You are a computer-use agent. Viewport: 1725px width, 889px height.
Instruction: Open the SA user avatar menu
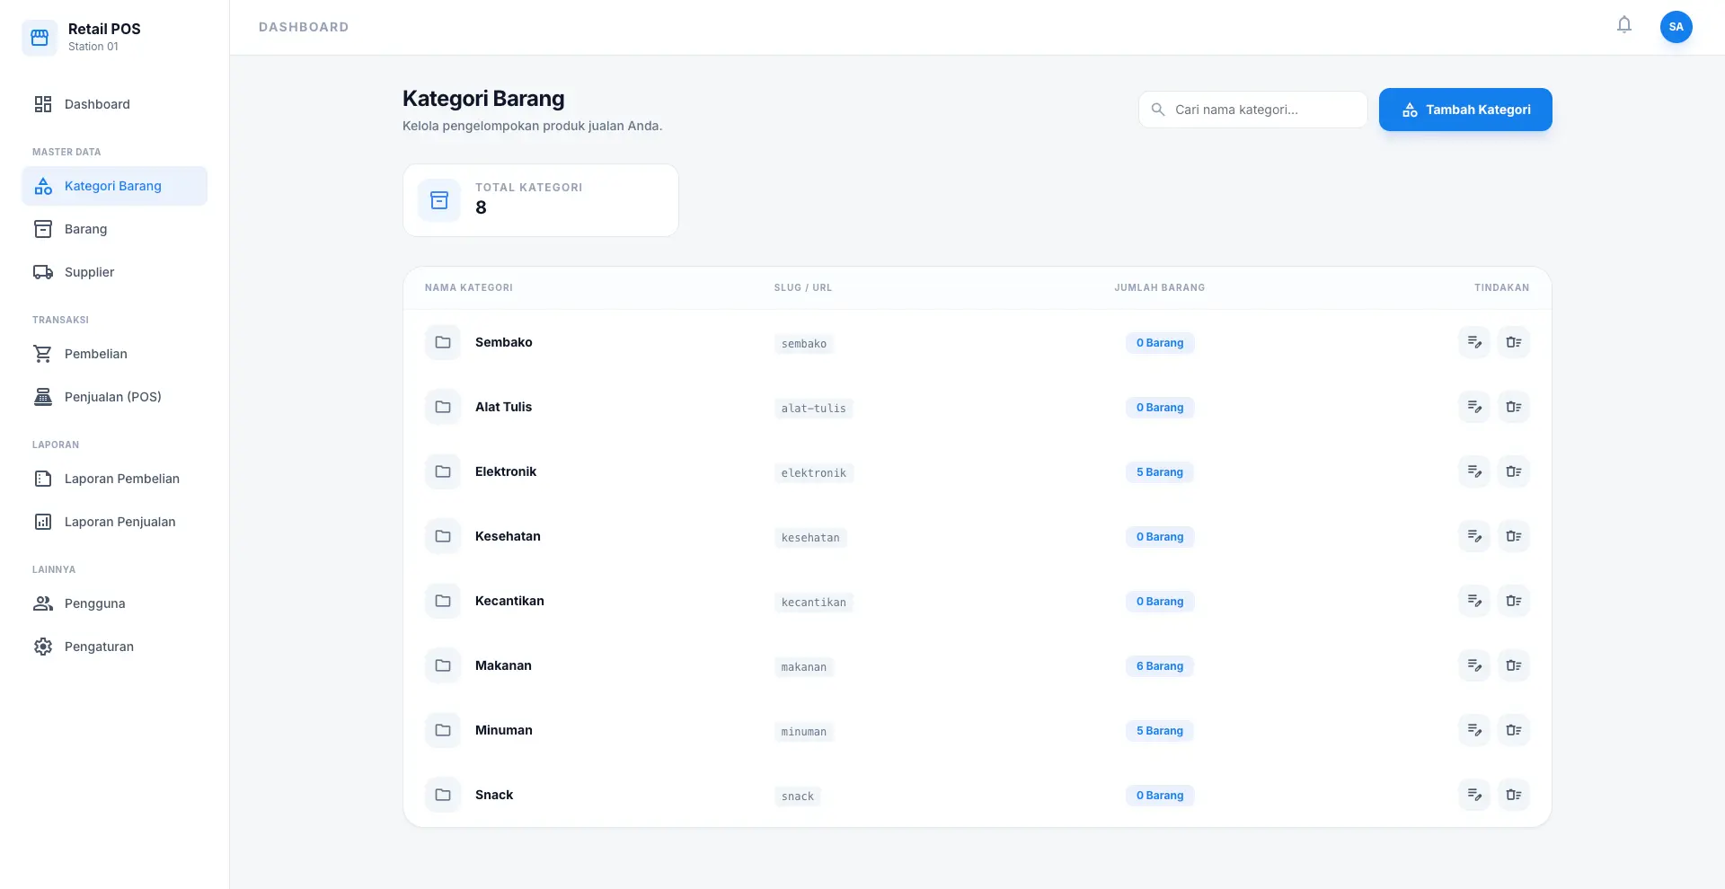[1676, 27]
